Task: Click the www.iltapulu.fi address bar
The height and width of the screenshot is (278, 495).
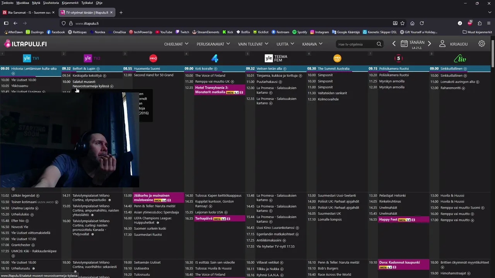Action: pyautogui.click(x=232, y=23)
